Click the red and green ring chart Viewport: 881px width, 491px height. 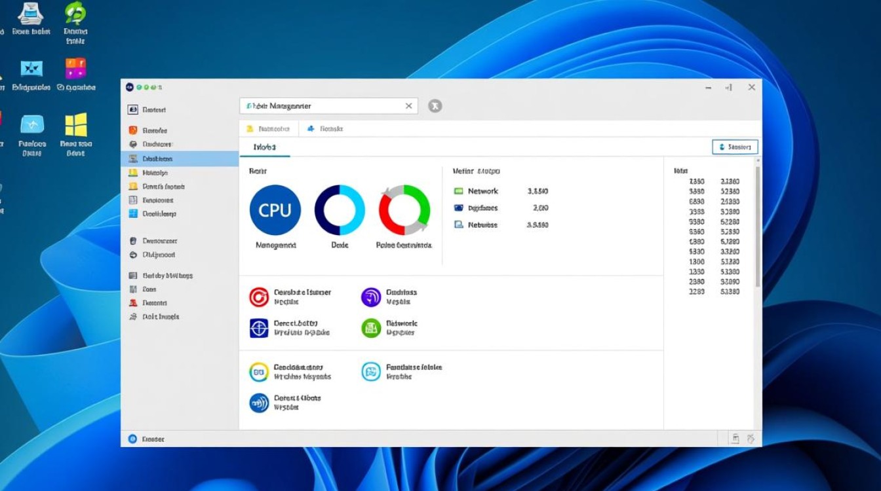coord(404,210)
